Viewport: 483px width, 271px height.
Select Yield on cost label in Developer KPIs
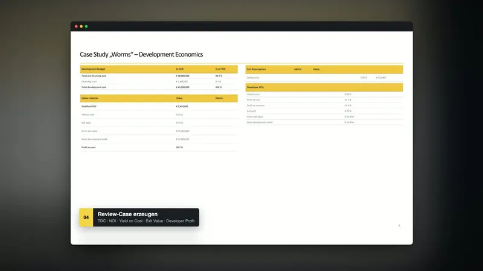tap(253, 95)
